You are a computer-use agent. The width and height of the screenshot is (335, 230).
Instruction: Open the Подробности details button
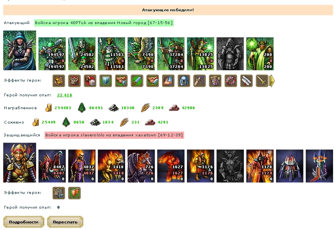tap(24, 222)
